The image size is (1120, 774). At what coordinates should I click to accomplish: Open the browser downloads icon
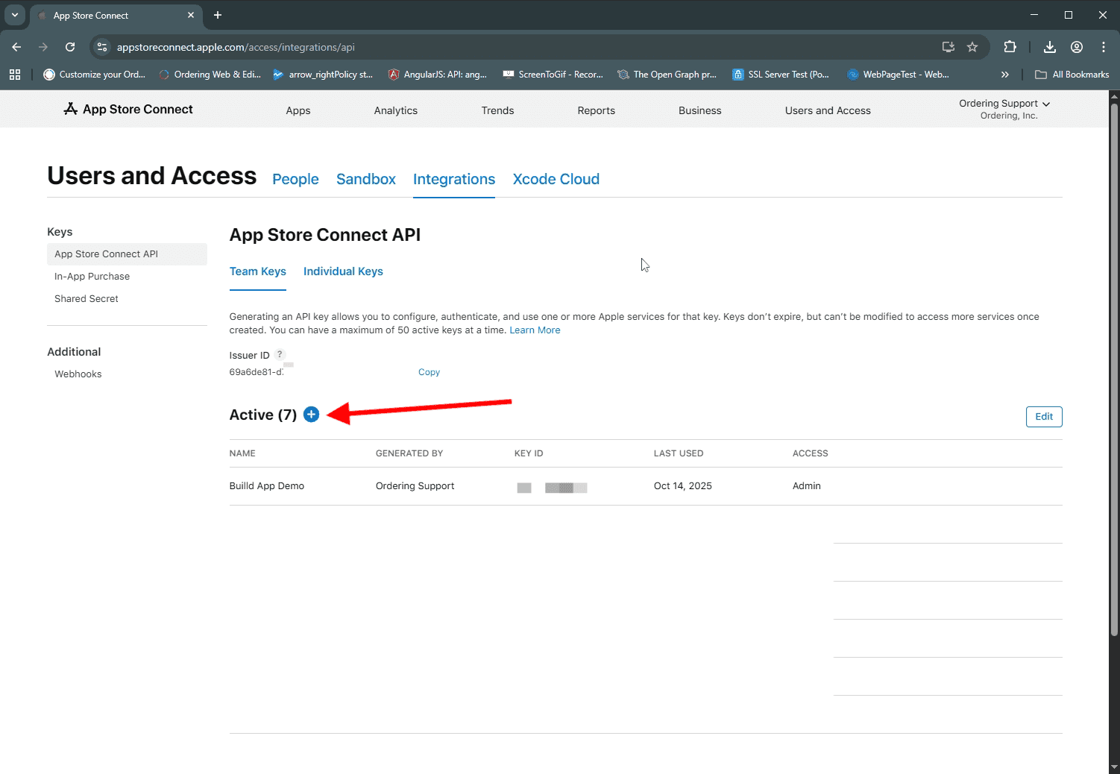1050,47
